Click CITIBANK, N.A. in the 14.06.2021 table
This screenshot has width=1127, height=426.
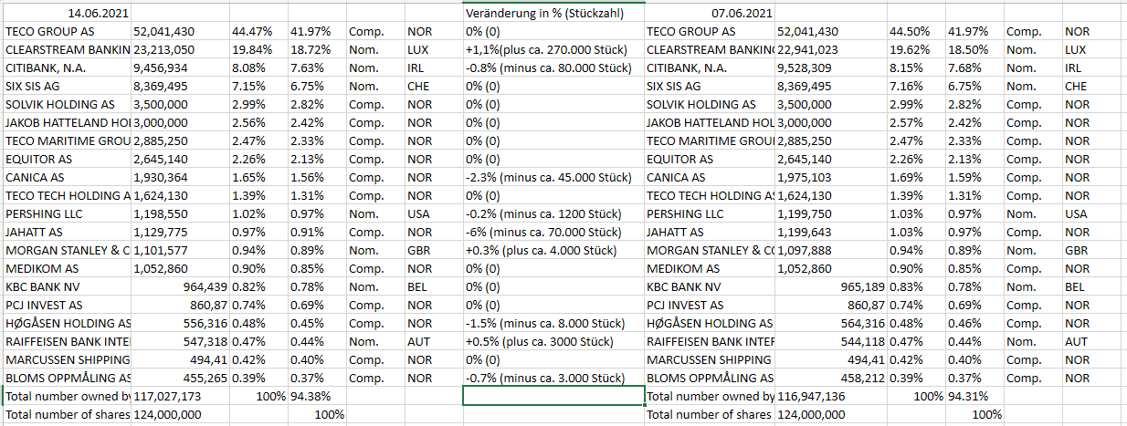tap(68, 68)
